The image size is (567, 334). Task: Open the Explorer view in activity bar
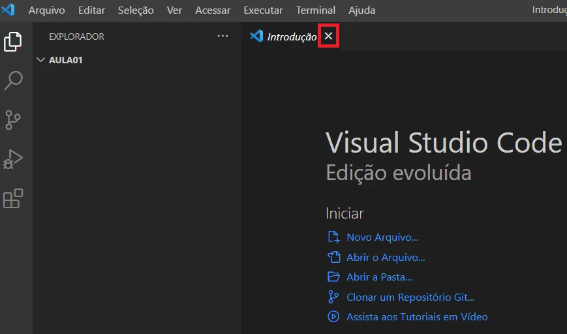pyautogui.click(x=13, y=42)
